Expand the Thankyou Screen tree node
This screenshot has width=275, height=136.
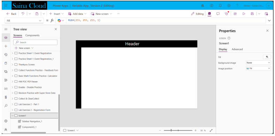point(12,65)
